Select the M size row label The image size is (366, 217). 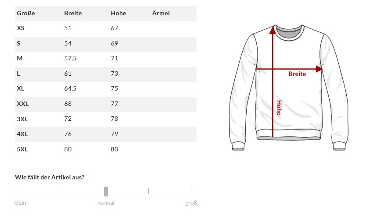(19, 58)
